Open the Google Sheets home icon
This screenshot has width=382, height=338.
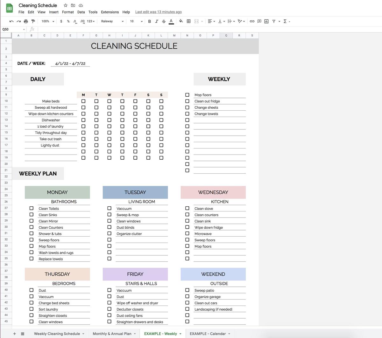pos(10,9)
